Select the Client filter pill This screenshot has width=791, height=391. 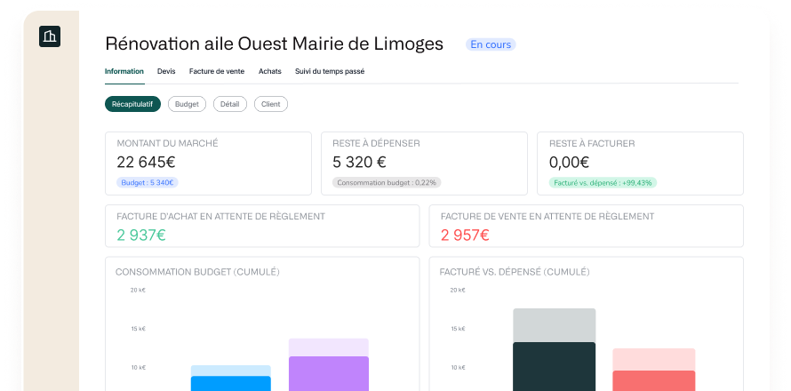click(x=270, y=104)
